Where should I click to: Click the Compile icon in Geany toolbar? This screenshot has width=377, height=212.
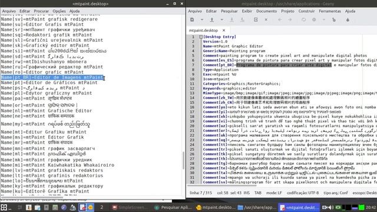pyautogui.click(x=304, y=19)
